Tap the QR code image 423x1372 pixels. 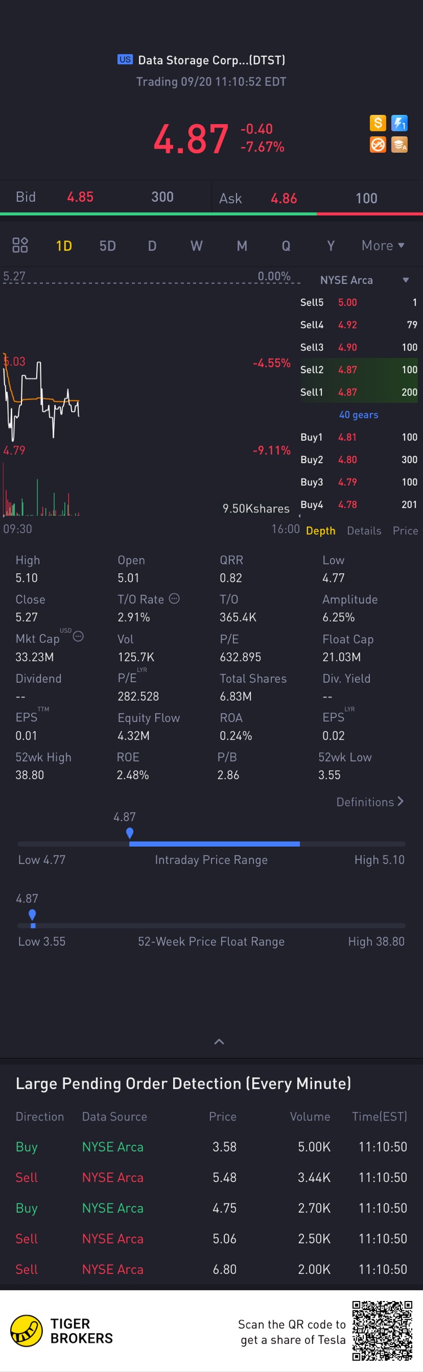(382, 1331)
